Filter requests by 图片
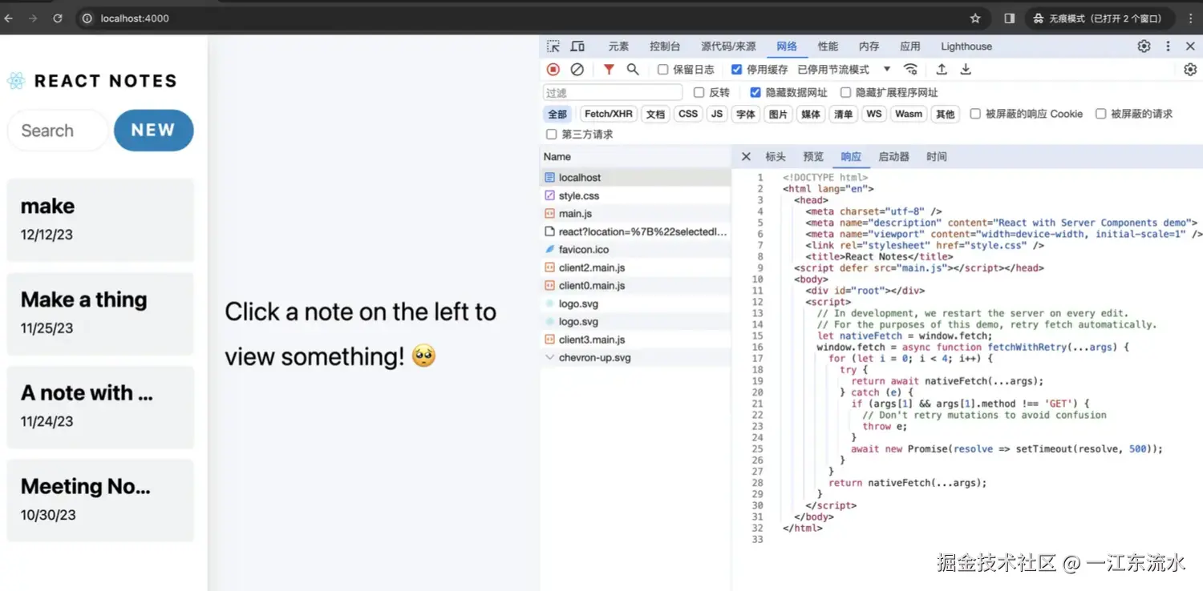This screenshot has height=591, width=1203. (x=778, y=114)
